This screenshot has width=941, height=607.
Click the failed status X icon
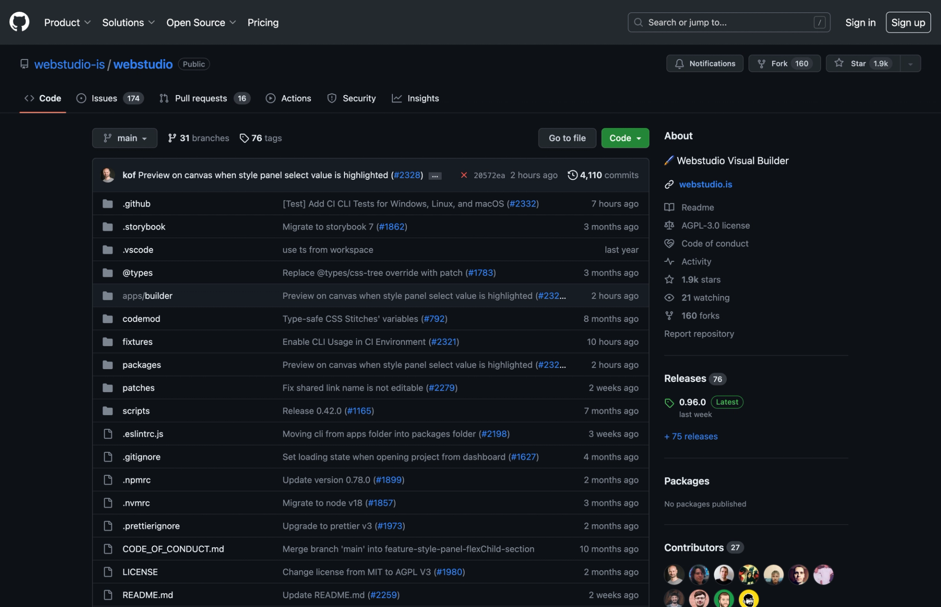[463, 175]
